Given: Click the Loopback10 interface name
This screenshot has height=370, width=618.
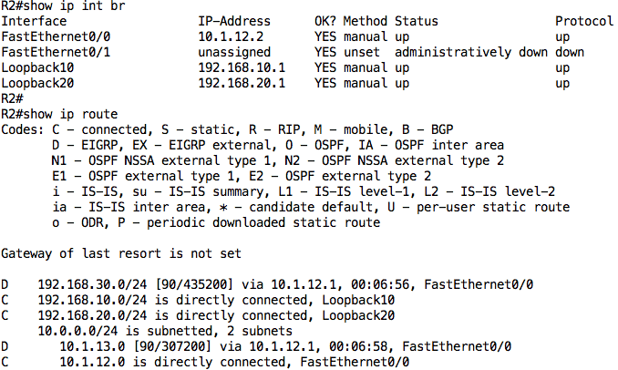Looking at the screenshot, I should click(37, 67).
